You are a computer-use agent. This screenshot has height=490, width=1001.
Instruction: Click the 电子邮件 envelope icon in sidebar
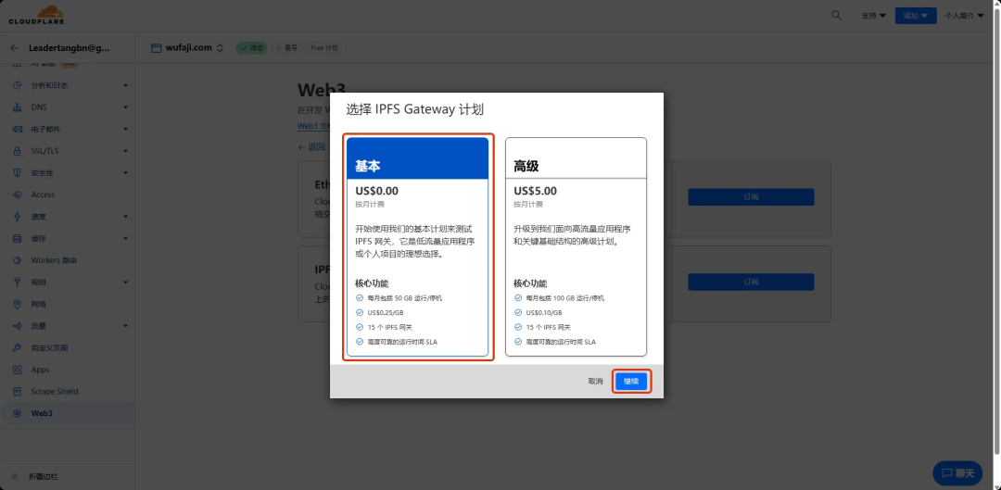(18, 129)
